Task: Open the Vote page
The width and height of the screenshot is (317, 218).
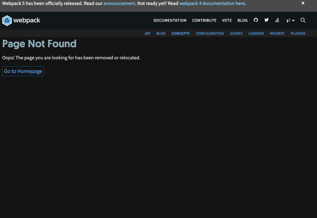Action: [x=227, y=20]
